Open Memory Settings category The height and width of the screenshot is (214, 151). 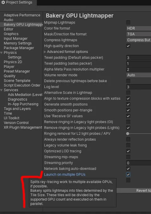pyautogui.click(x=18, y=43)
